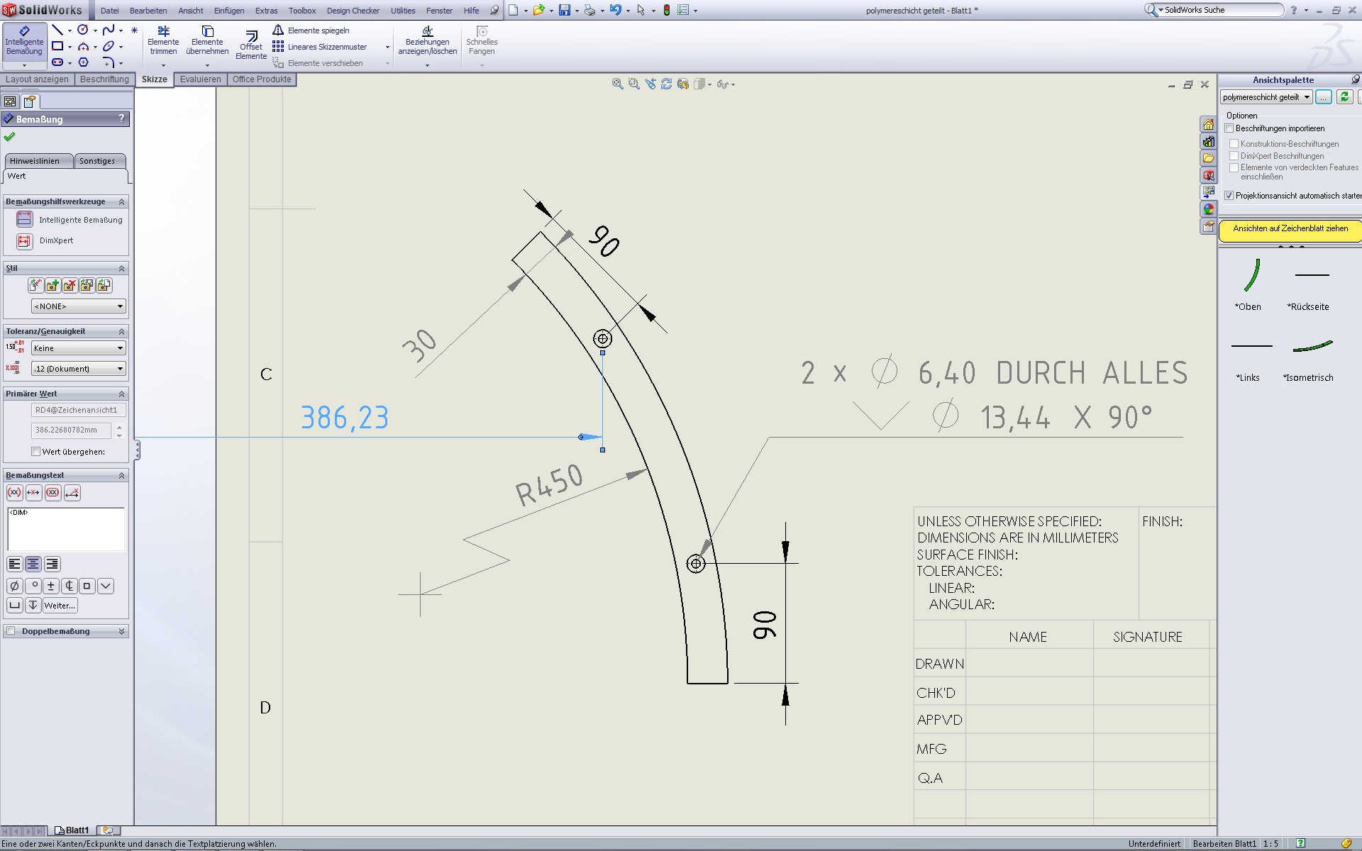1362x851 pixels.
Task: Click the zoom-to-fit icon in view toolbar
Action: click(x=617, y=84)
